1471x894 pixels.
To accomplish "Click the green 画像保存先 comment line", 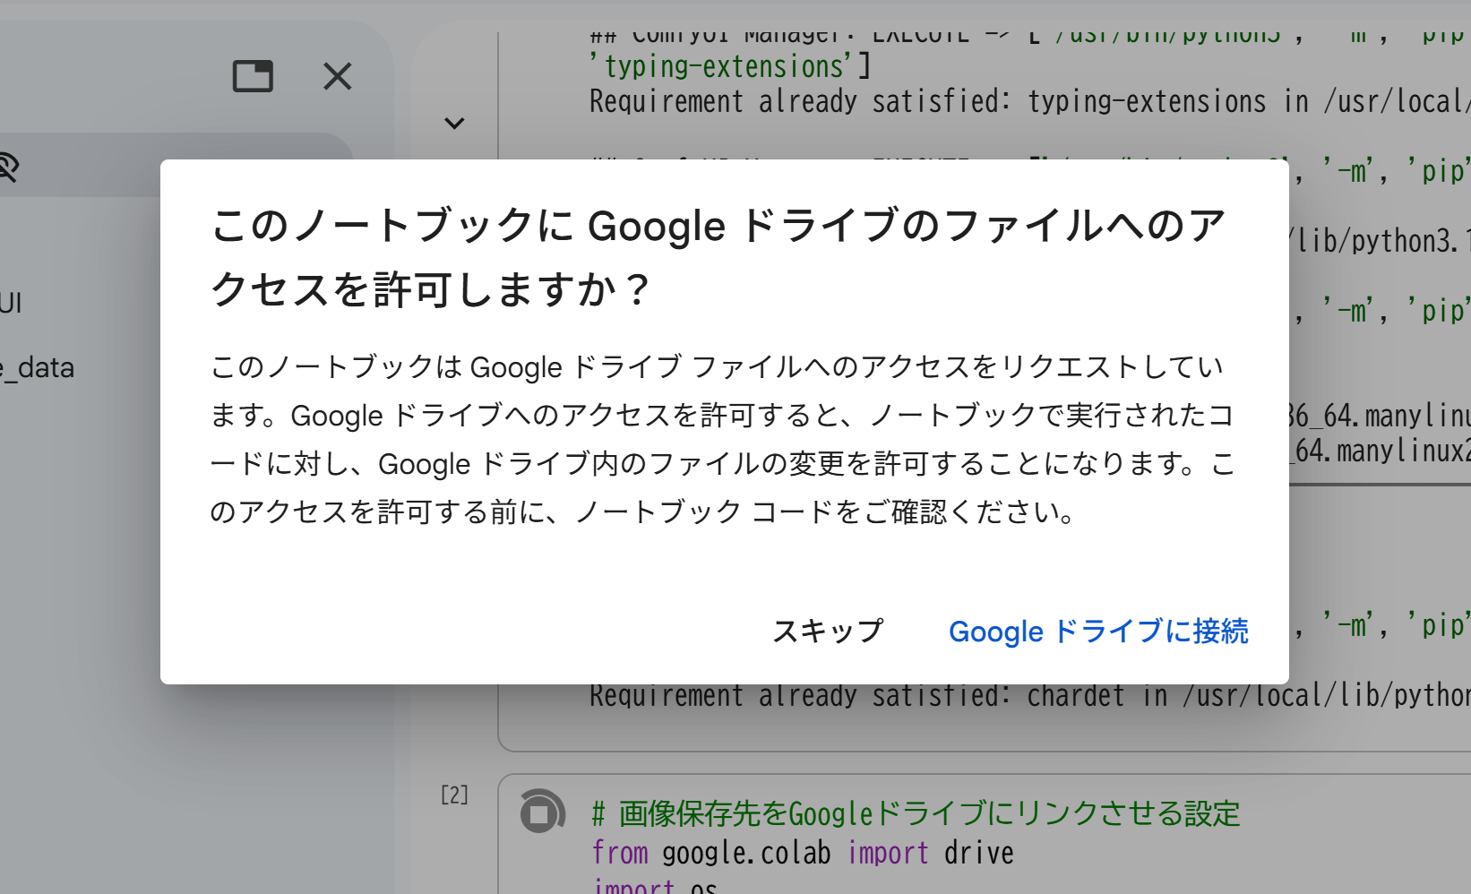I will 916,813.
